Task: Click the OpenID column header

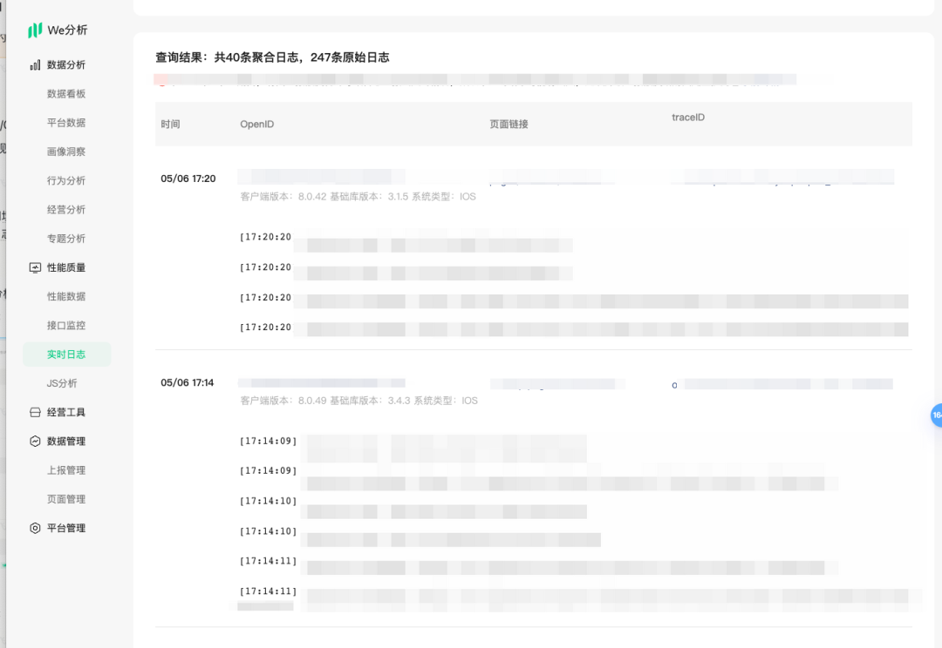Action: pyautogui.click(x=257, y=125)
